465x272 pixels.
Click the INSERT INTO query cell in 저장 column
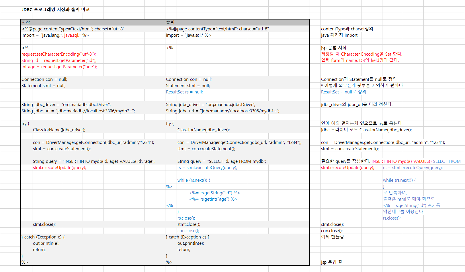pos(94,161)
